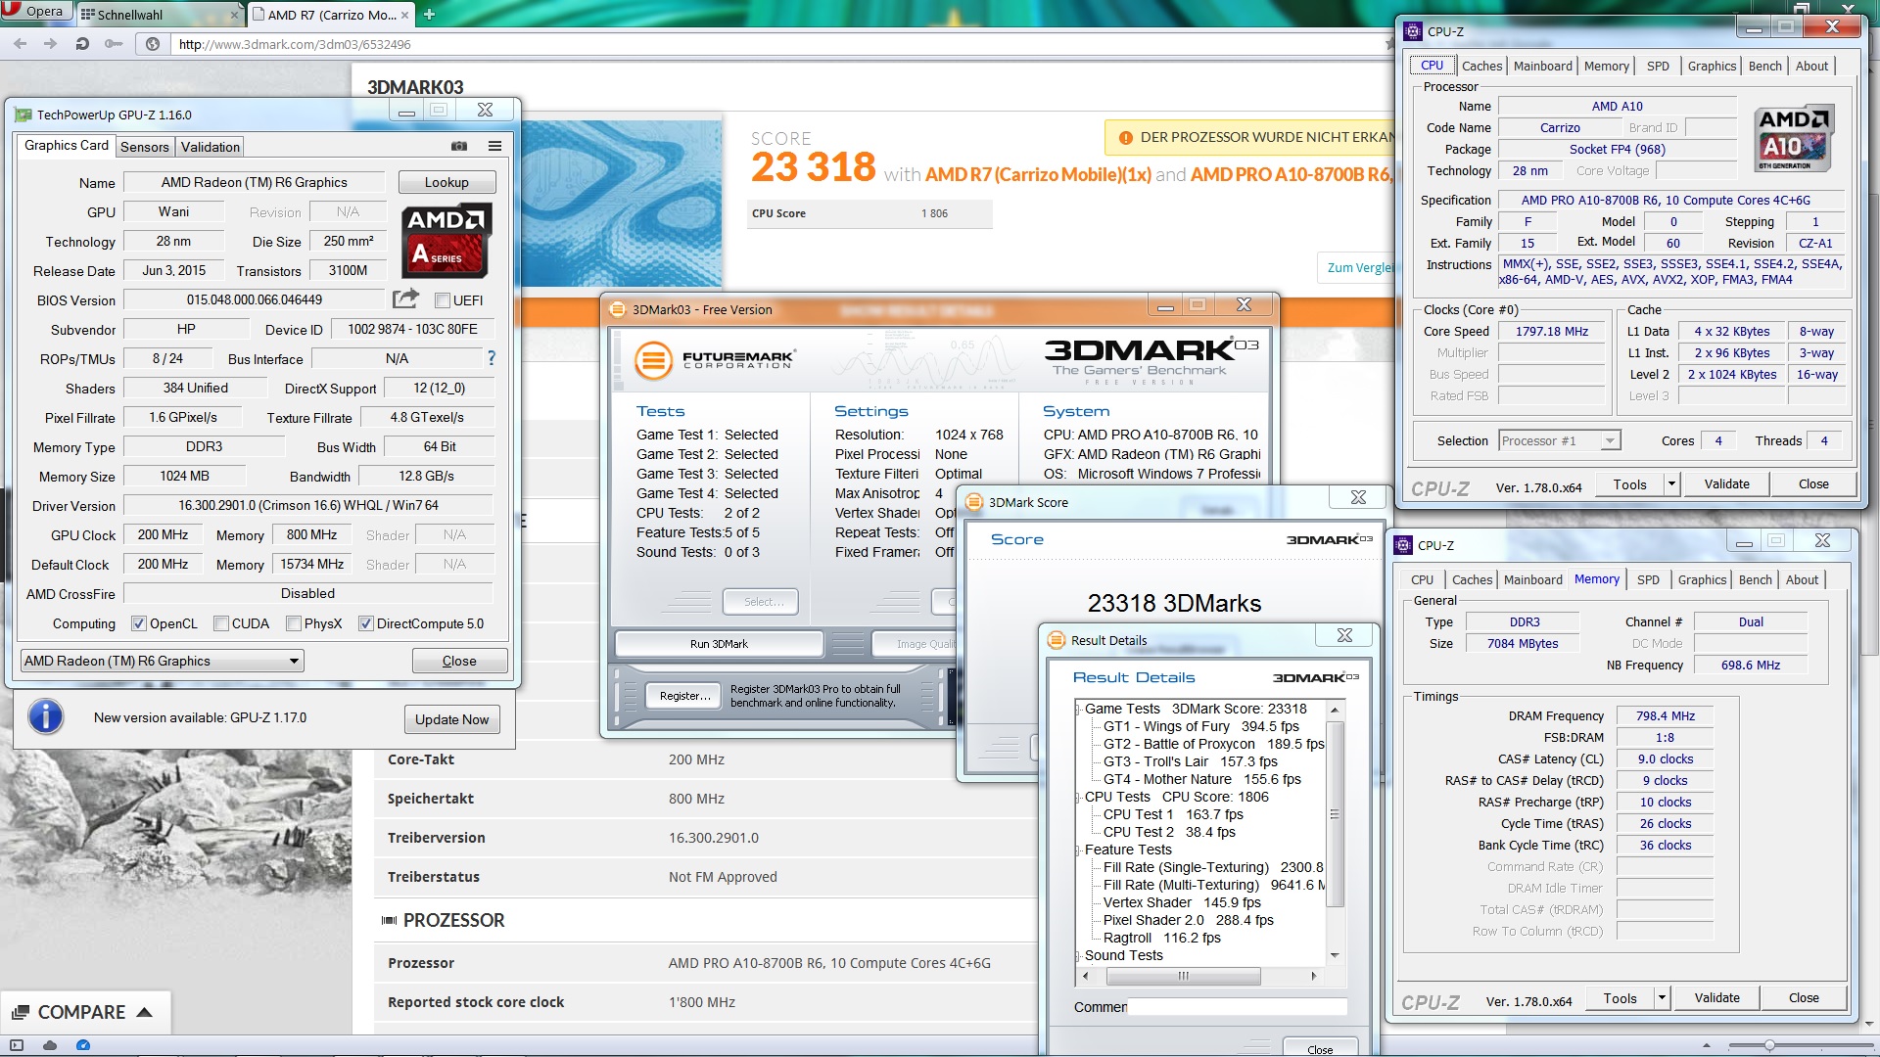
Task: Click the Bench tab in top CPU-Z
Action: 1764,66
